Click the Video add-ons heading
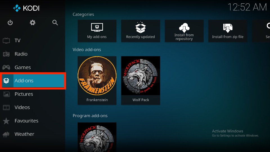Screen dimensions: 270x152 tap(87, 50)
